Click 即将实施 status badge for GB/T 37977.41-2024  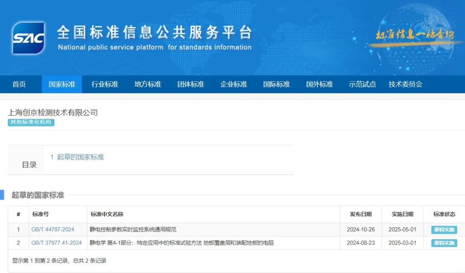click(444, 243)
